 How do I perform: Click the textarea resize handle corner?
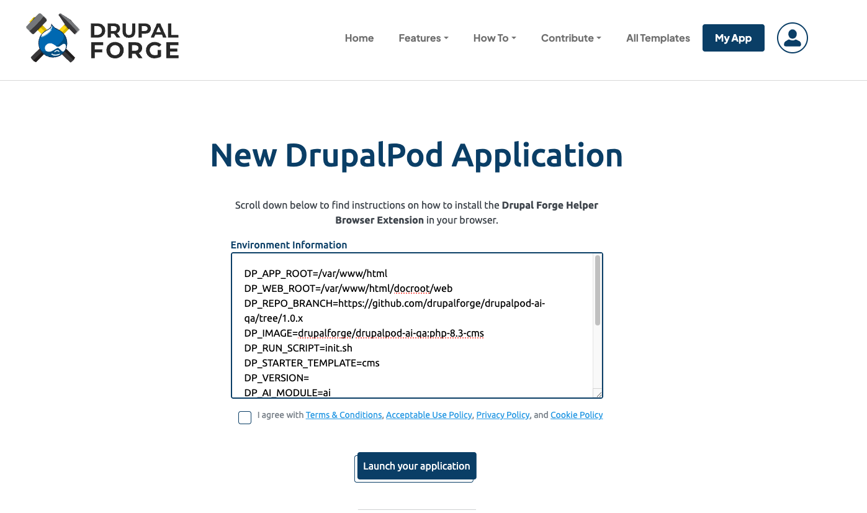click(x=598, y=393)
